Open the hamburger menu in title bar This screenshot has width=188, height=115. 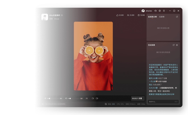pos(164,11)
